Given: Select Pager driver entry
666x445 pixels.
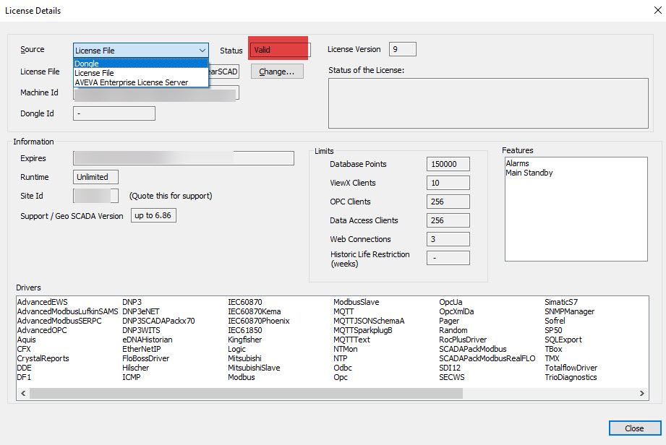Looking at the screenshot, I should [x=449, y=321].
